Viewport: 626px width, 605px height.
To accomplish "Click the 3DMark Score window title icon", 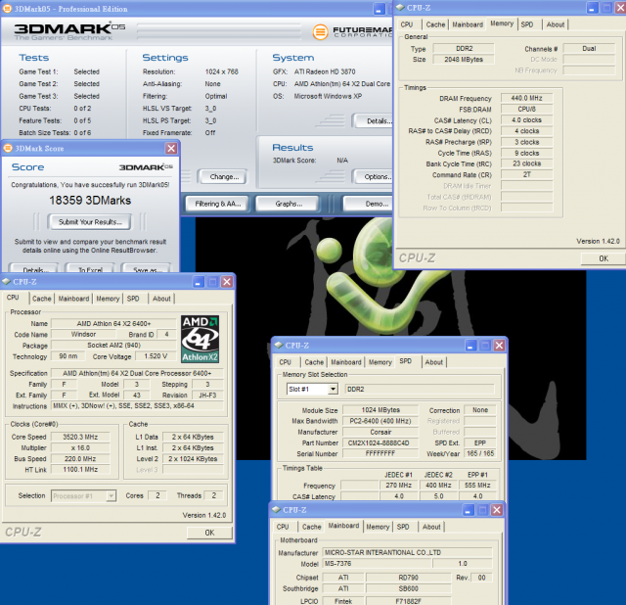I will click(8, 148).
